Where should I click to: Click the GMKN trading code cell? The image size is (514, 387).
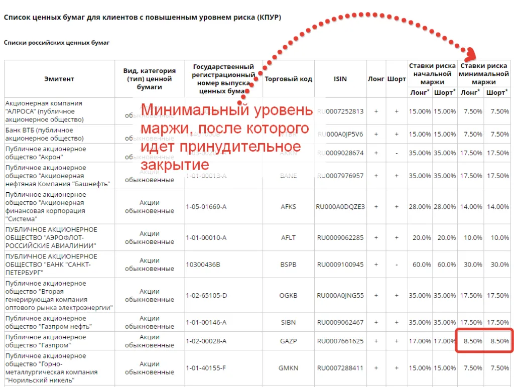click(289, 368)
